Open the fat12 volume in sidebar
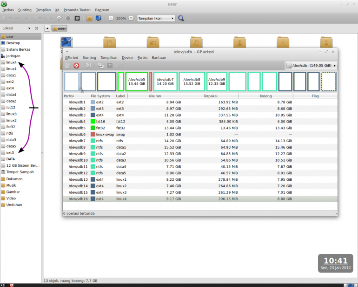Image resolution: width=358 pixels, height=287 pixels. coord(20,107)
